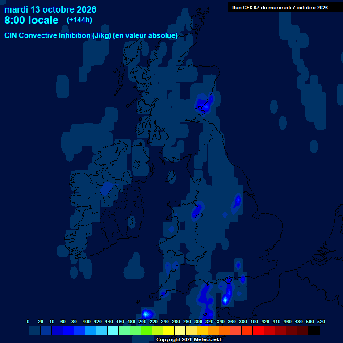
Task: Click the blue CIN patch in central Ireland
Action: (x=107, y=188)
